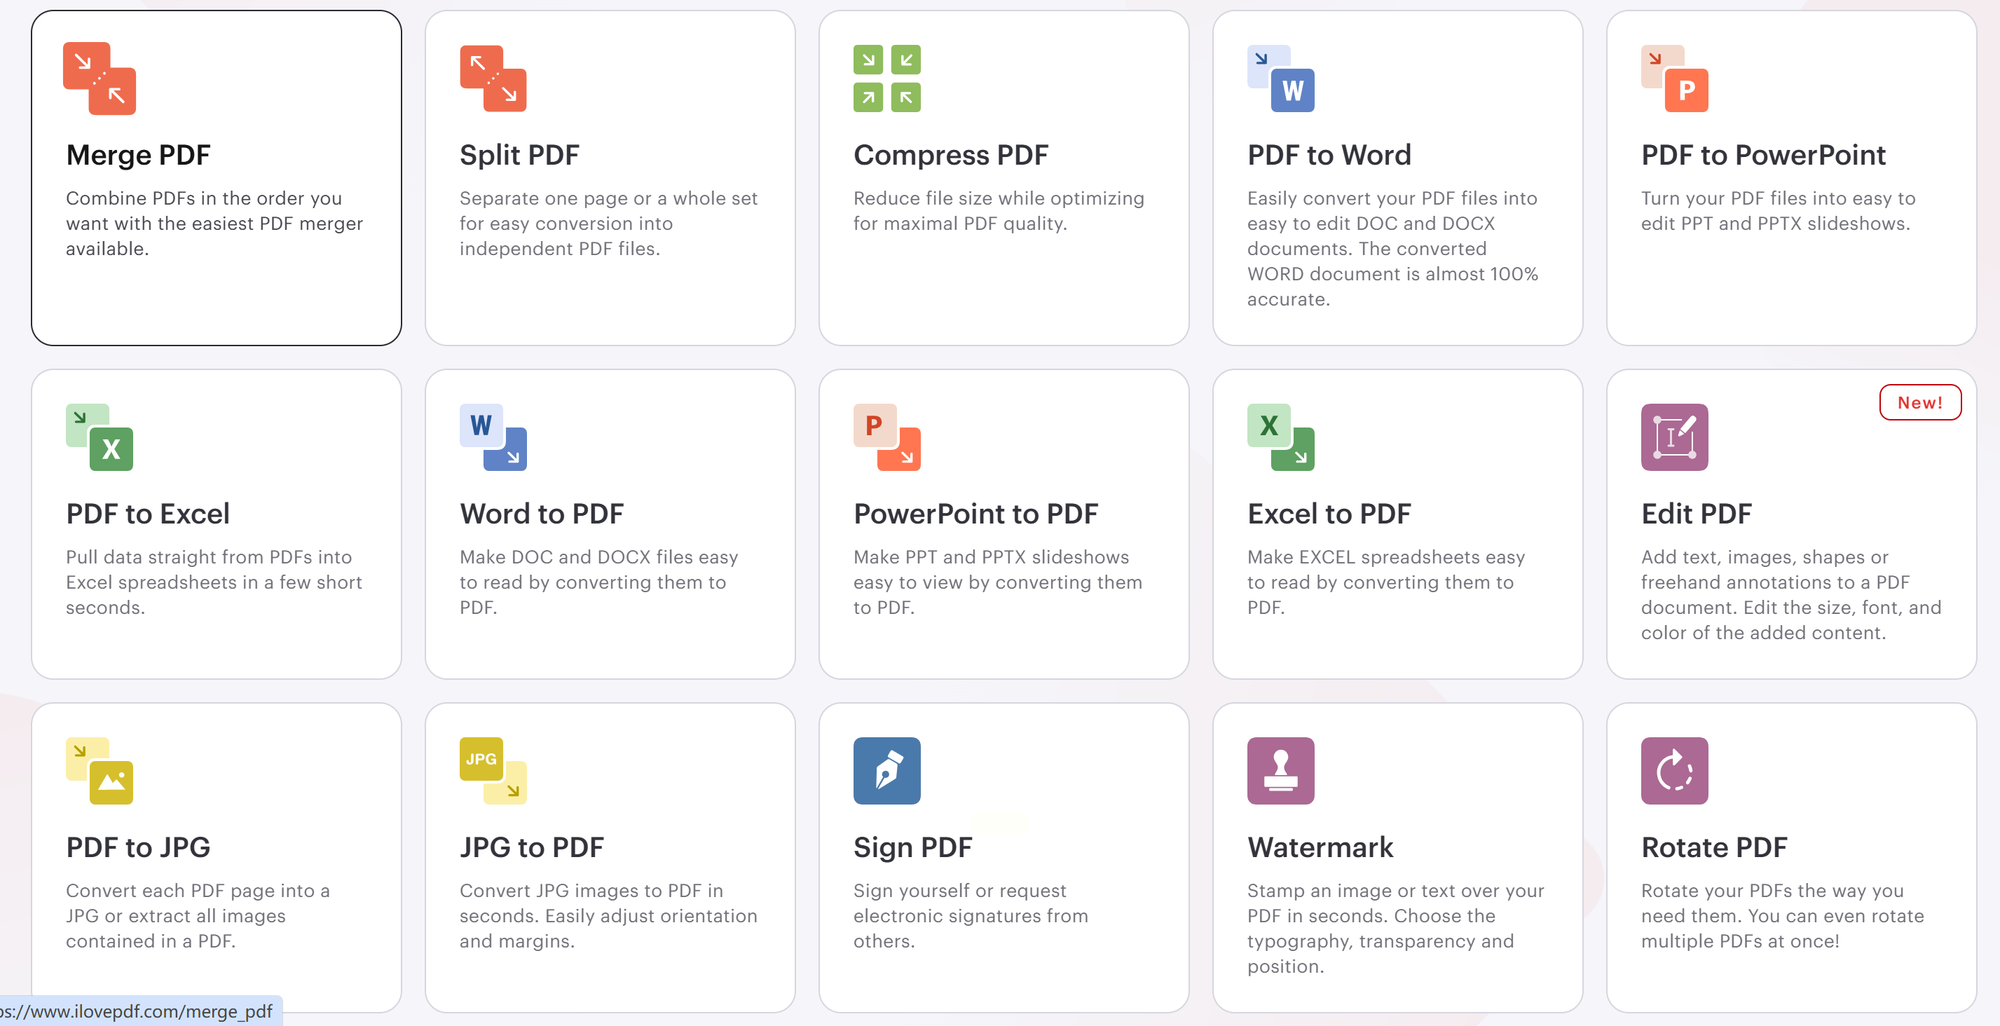
Task: Open the Sign PDF heading
Action: pos(912,847)
